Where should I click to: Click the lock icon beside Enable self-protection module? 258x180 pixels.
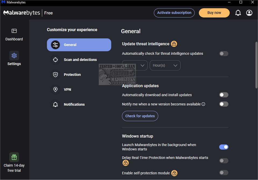tap(174, 173)
